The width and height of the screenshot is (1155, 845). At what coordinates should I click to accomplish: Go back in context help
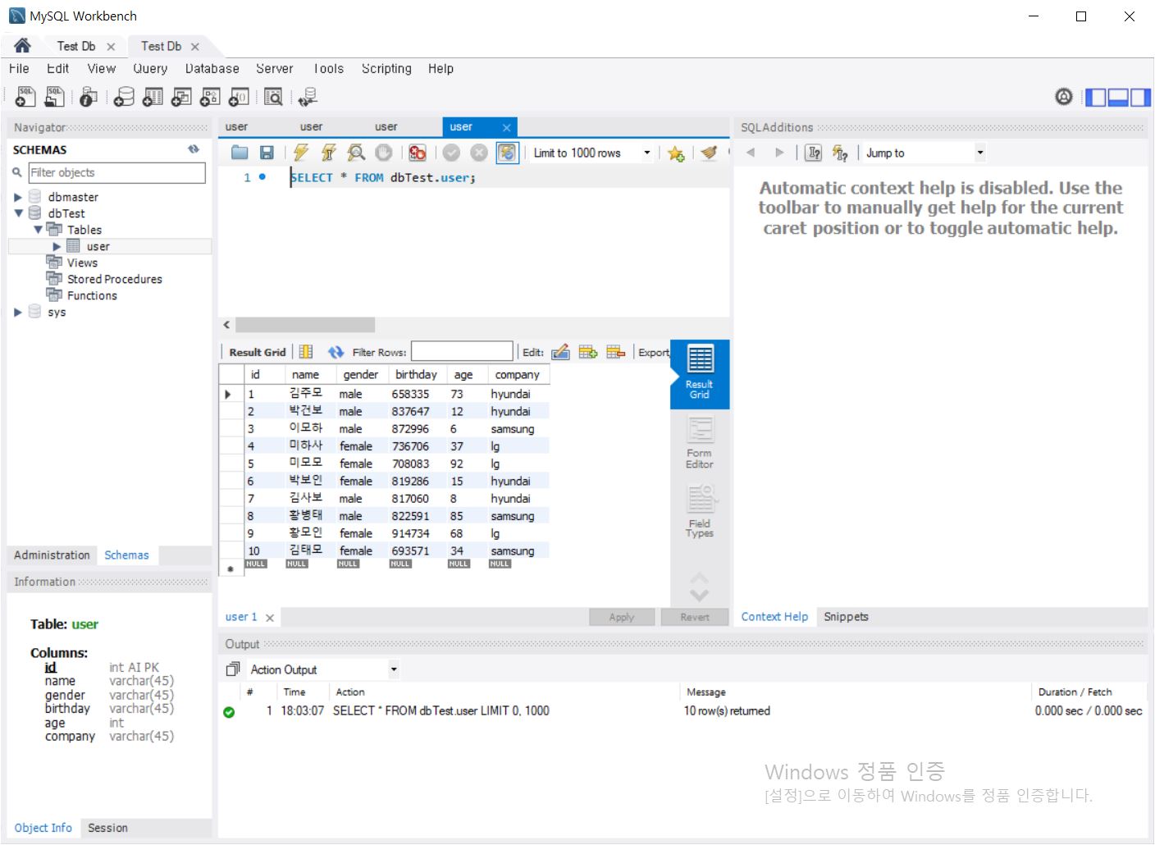(x=750, y=153)
